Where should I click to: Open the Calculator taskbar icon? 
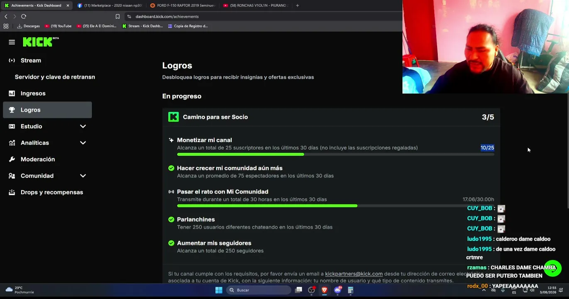(350, 290)
